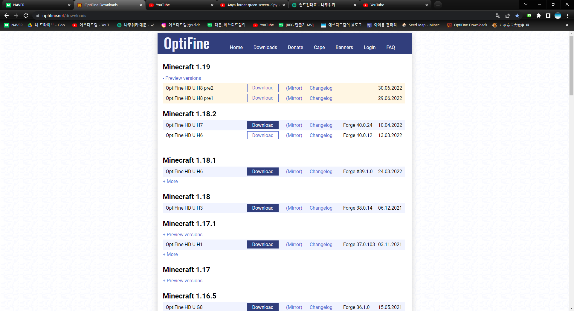Download OptiFine HD U H6 for 1.18.2
Viewport: 574px width, 311px height.
(263, 135)
